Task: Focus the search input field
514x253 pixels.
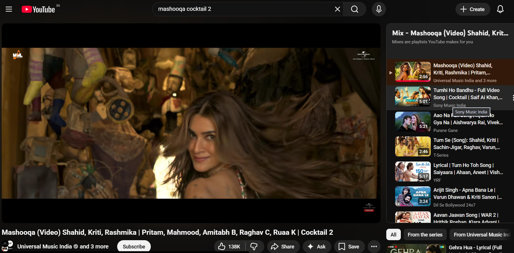Action: 245,9
